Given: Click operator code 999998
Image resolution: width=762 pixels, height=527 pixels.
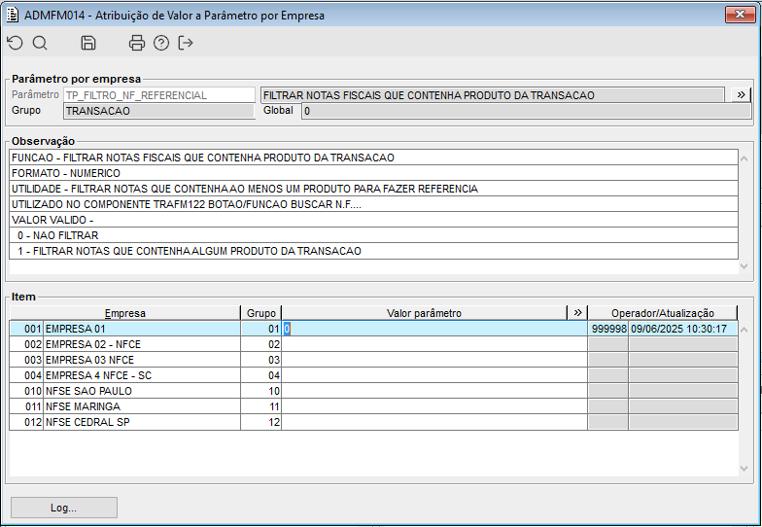Looking at the screenshot, I should 608,329.
